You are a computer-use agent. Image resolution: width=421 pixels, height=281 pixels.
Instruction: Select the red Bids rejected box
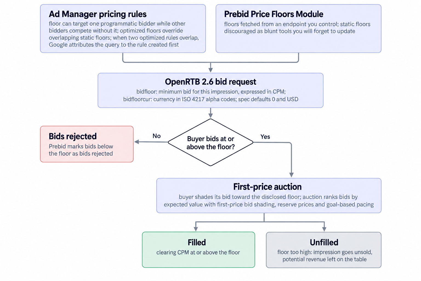coord(87,144)
